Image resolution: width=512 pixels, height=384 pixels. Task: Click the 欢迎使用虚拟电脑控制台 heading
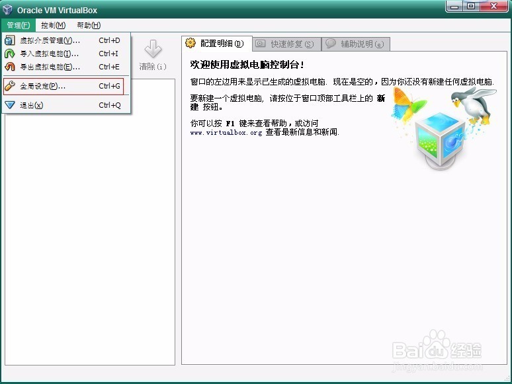tap(247, 65)
